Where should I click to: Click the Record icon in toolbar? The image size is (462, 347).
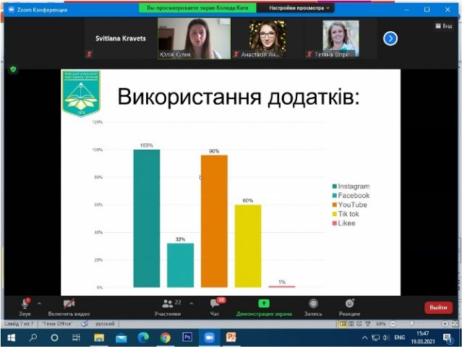point(313,304)
